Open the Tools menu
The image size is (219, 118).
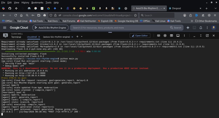48,2
